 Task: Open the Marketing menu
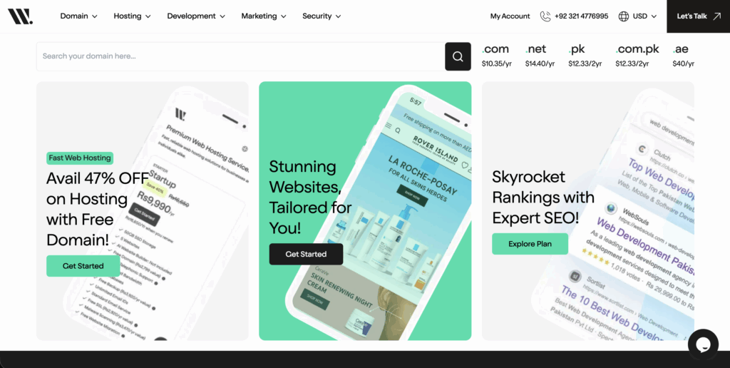click(263, 16)
